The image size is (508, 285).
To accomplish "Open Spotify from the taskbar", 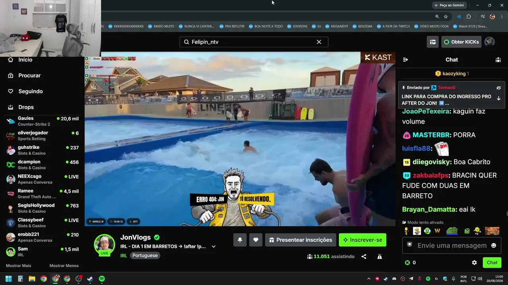I will 102,279.
